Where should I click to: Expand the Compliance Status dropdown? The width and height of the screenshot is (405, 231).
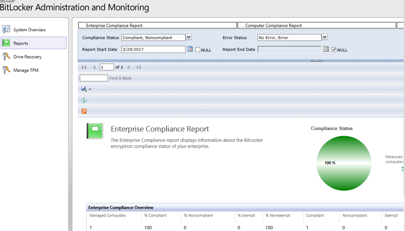point(189,37)
